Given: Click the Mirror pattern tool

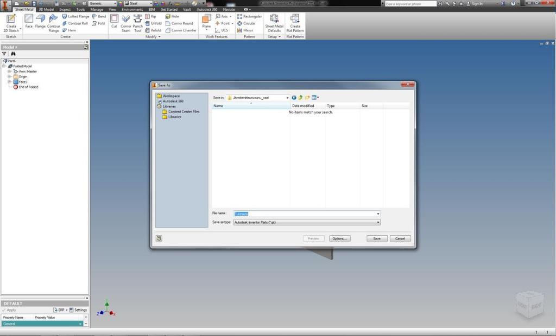Looking at the screenshot, I should click(x=245, y=30).
